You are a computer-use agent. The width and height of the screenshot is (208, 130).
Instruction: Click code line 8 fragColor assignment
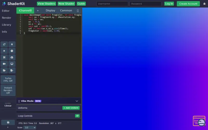click(x=44, y=31)
